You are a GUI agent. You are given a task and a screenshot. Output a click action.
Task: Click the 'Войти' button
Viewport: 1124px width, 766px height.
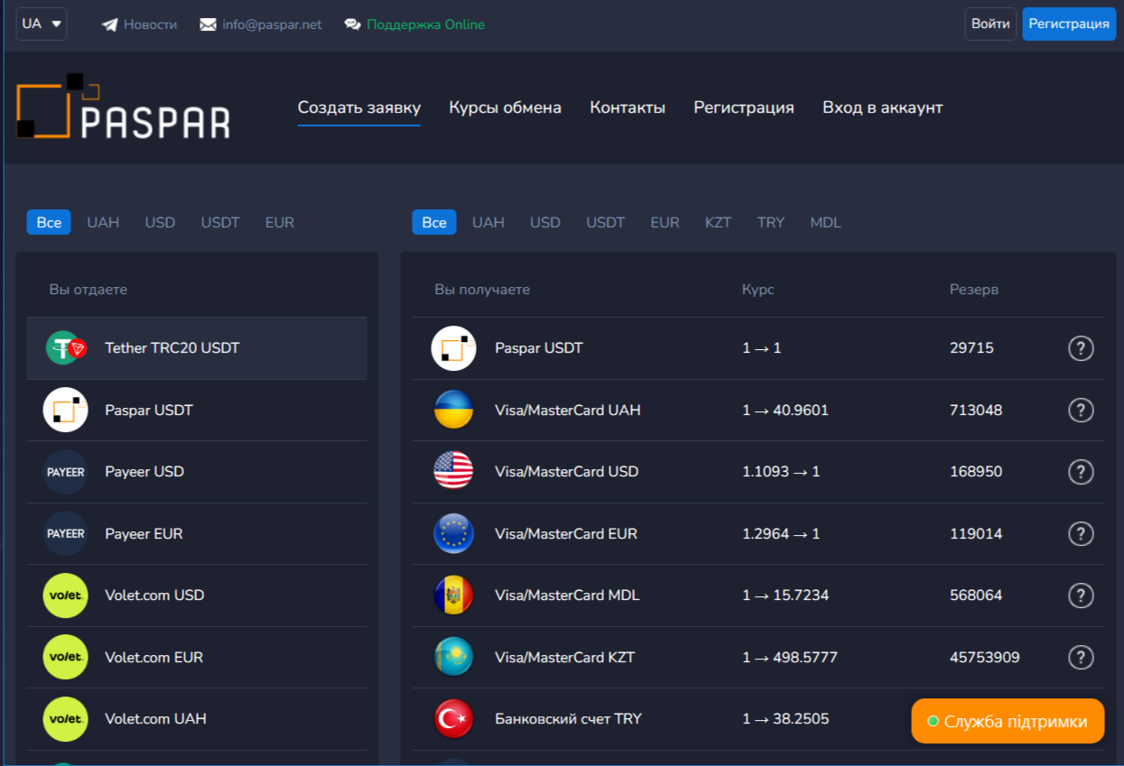pos(990,24)
